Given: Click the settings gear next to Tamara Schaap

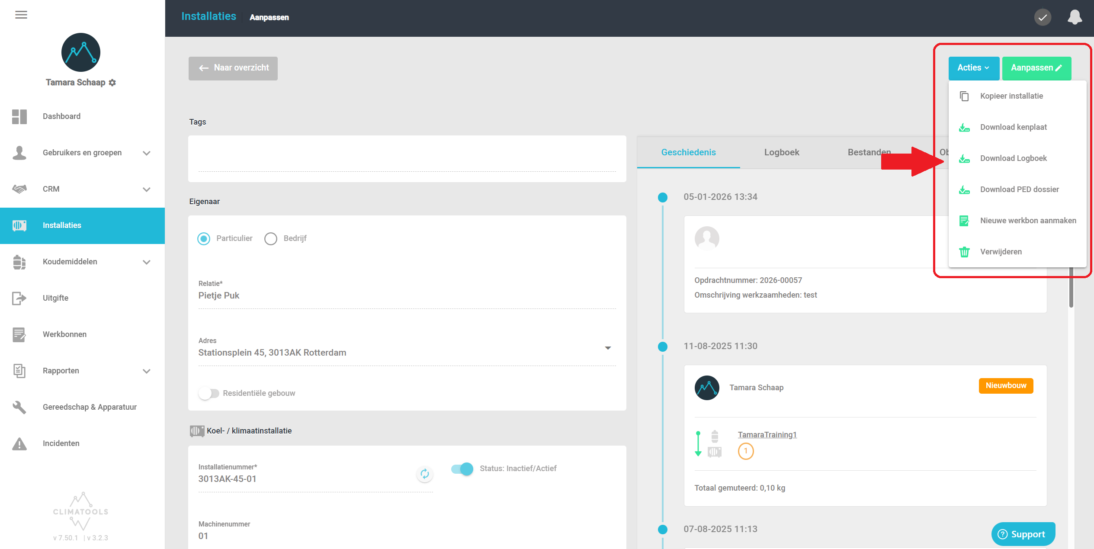Looking at the screenshot, I should pos(112,83).
